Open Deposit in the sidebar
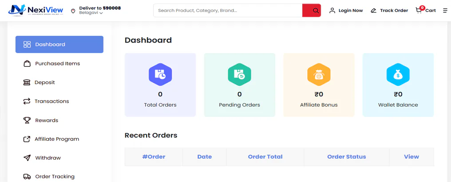The image size is (451, 182). tap(44, 82)
